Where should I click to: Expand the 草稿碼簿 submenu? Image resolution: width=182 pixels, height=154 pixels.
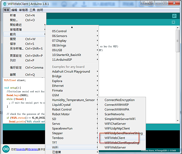pyautogui.click(x=24, y=29)
